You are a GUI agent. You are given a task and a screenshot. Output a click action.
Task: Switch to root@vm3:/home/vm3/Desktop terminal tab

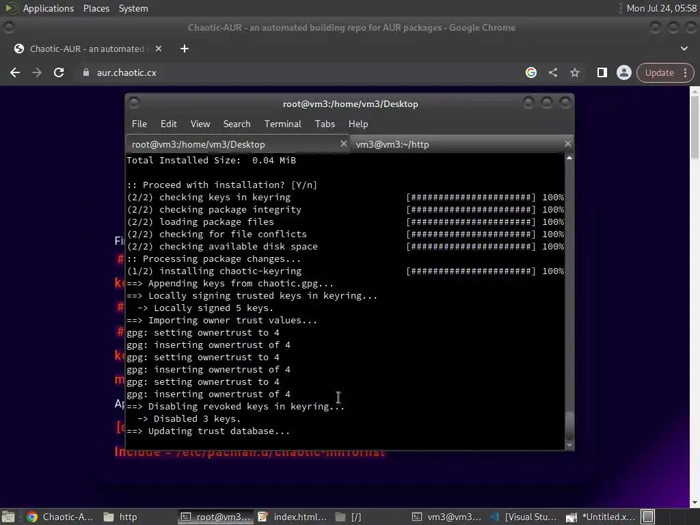pos(237,144)
